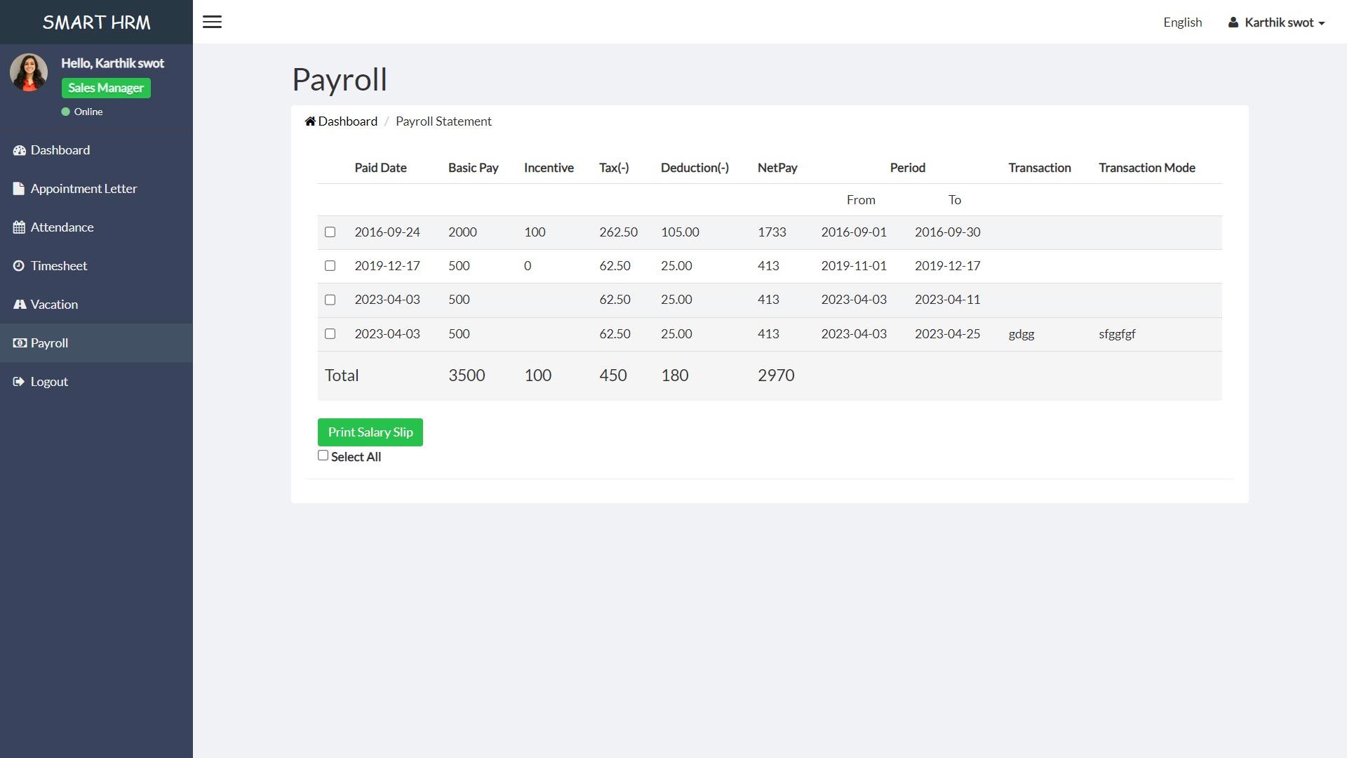Go to Attendance in the sidebar menu
Image resolution: width=1347 pixels, height=758 pixels.
(62, 227)
